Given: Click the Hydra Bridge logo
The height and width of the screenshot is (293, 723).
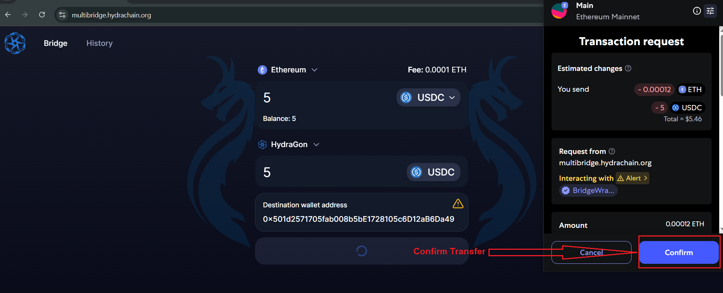Looking at the screenshot, I should point(14,43).
